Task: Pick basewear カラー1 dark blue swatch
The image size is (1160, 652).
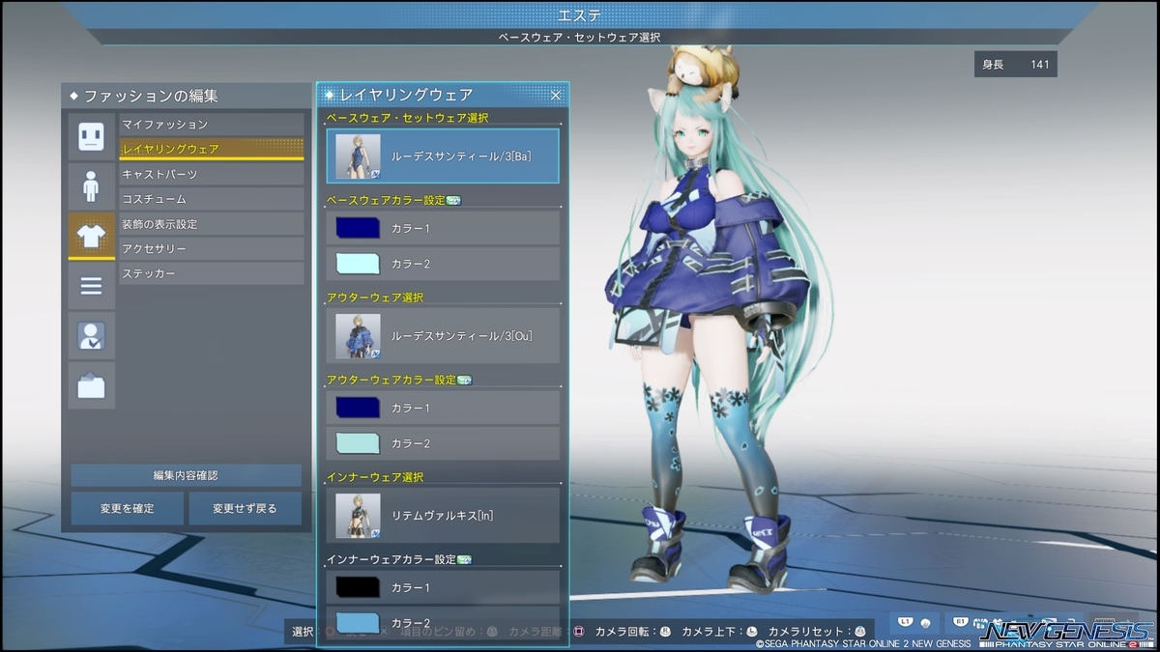Action: [x=358, y=228]
